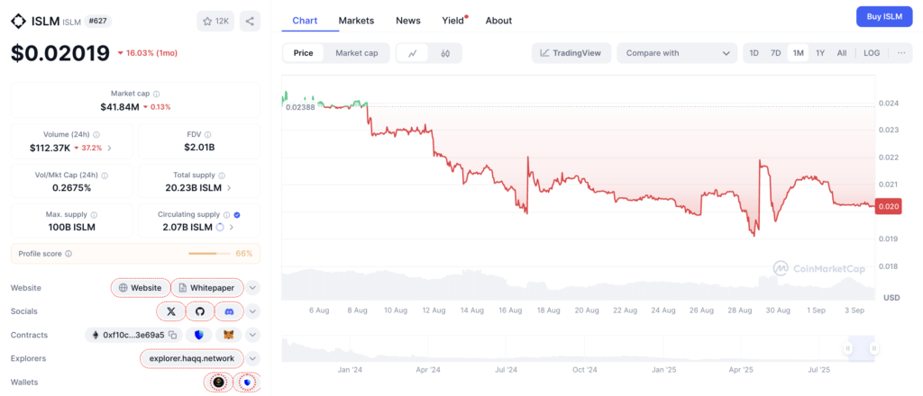The height and width of the screenshot is (396, 923).
Task: Expand Total supply details arrow
Action: point(229,188)
